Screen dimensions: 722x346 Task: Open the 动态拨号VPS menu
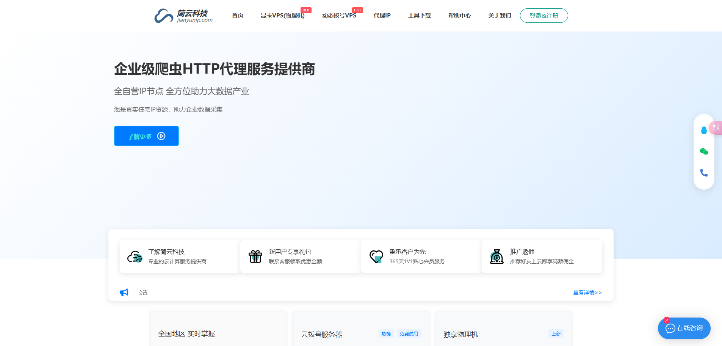click(x=338, y=16)
